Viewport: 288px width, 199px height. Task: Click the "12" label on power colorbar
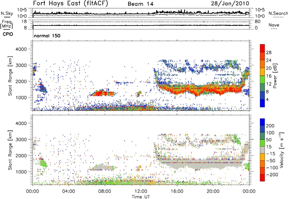tap(269, 84)
